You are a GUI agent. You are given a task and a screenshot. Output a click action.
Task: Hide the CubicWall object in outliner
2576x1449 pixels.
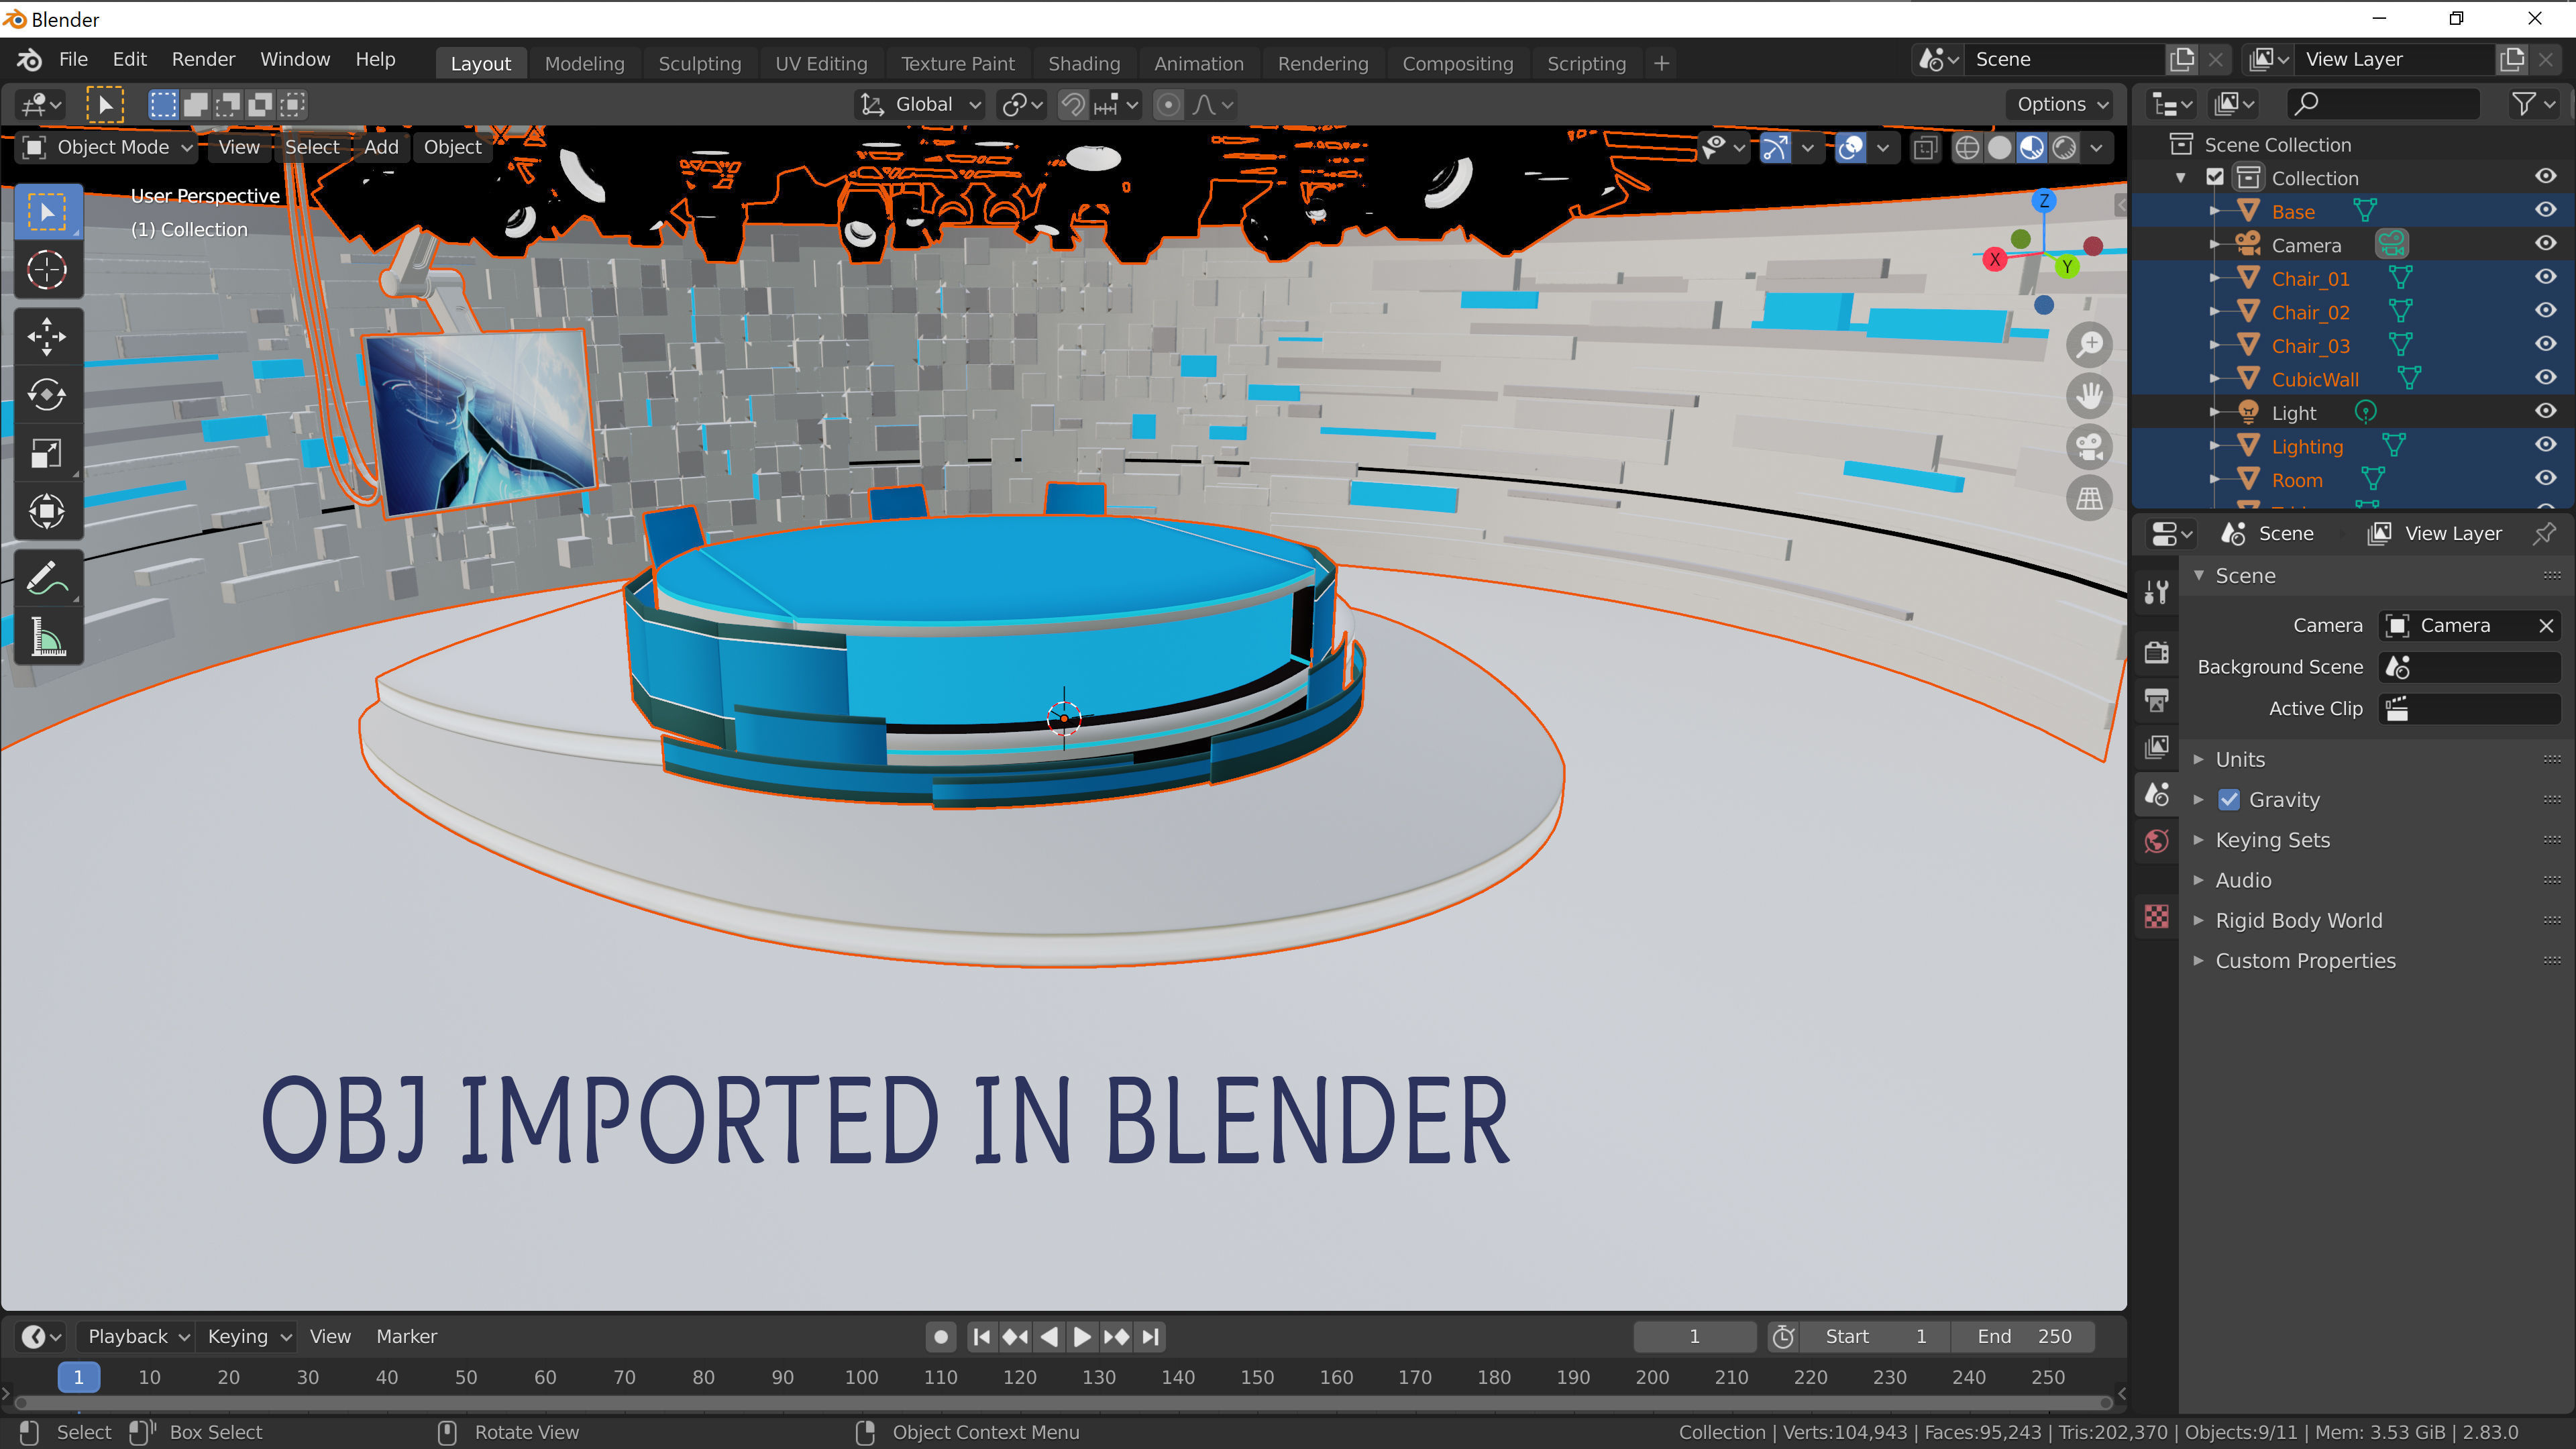2545,378
